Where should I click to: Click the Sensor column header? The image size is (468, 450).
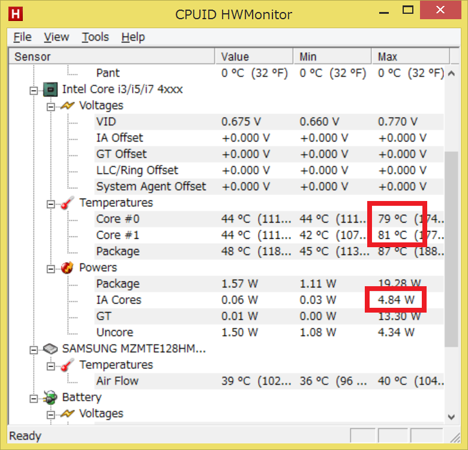click(112, 56)
